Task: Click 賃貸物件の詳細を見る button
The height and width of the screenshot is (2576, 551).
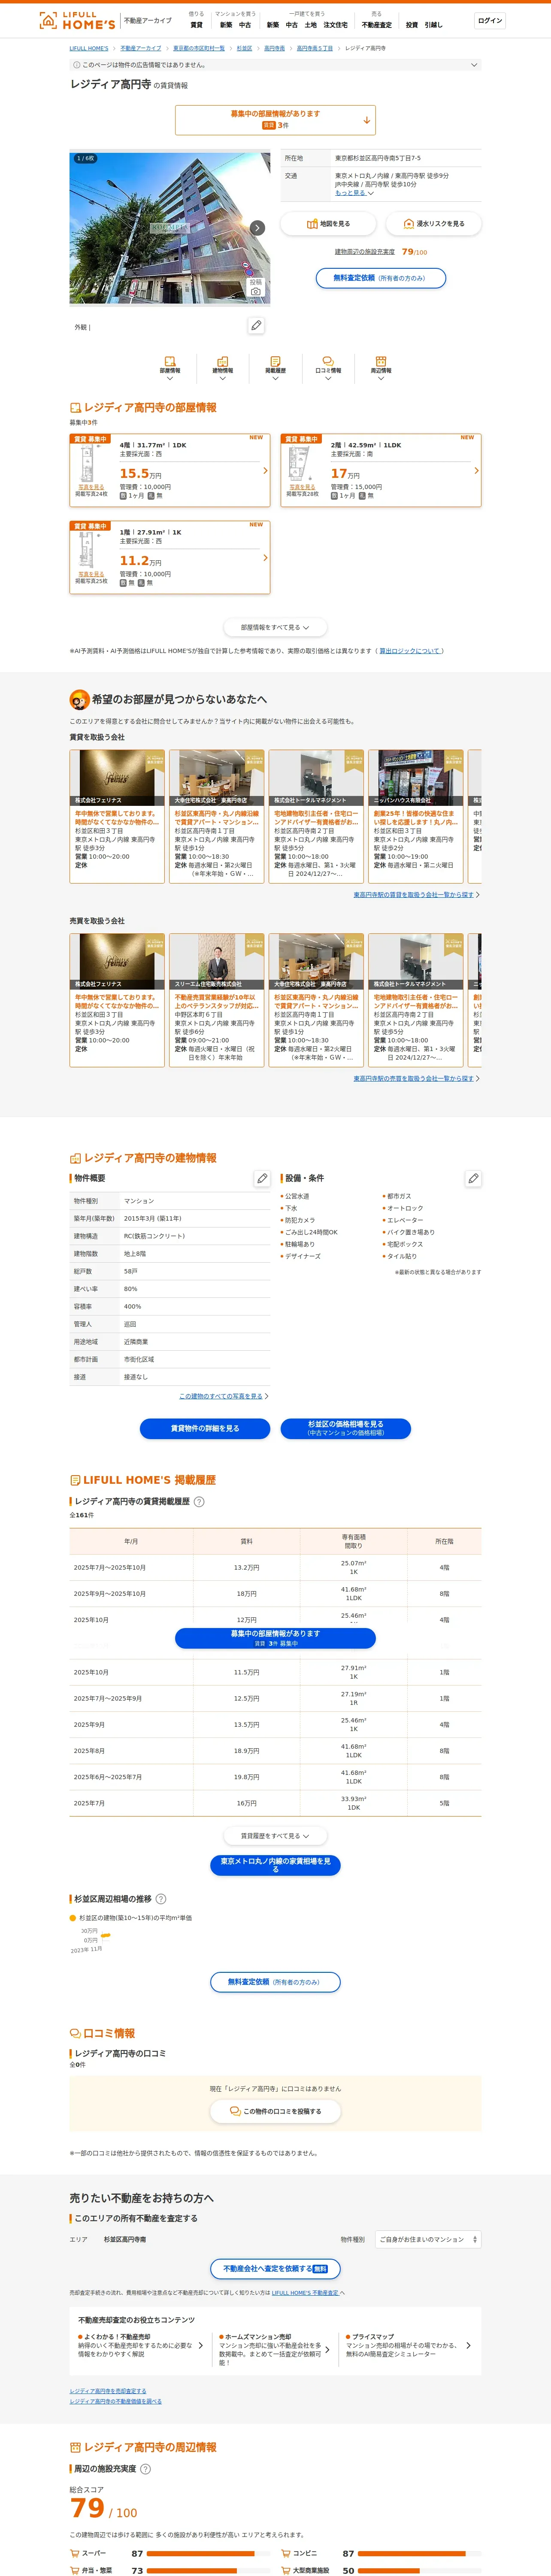Action: [x=205, y=1428]
